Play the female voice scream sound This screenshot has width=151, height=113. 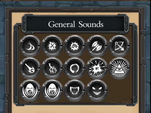coord(52,91)
